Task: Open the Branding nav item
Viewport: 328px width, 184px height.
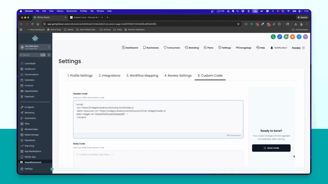Action: click(x=192, y=48)
